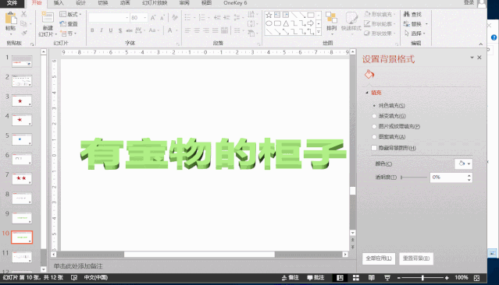This screenshot has height=285, width=499.
Task: Collapse the ribbon with the chevron
Action: (x=481, y=44)
